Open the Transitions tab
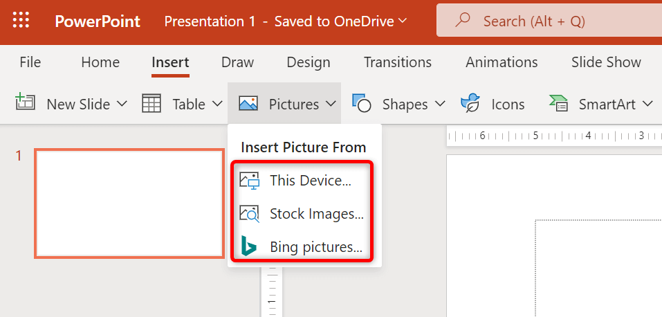Screen dimensions: 662x317 [x=398, y=62]
